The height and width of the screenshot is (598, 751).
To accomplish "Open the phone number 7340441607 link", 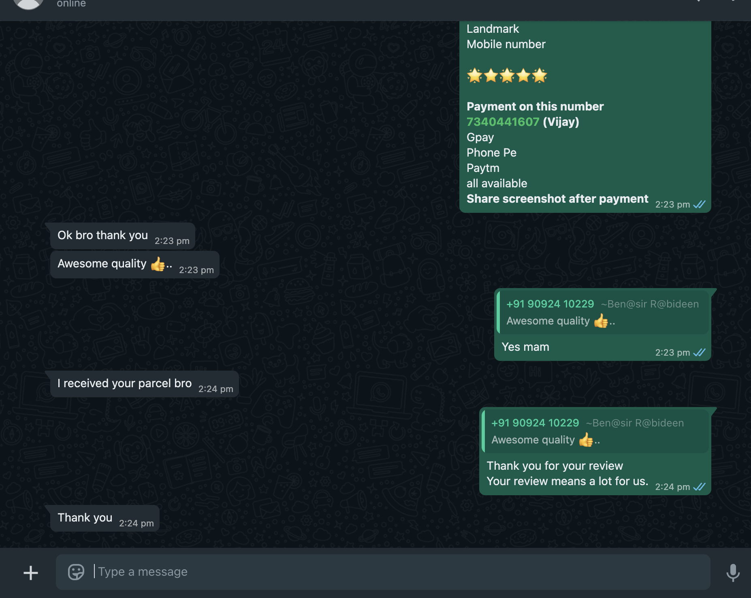I will coord(503,122).
